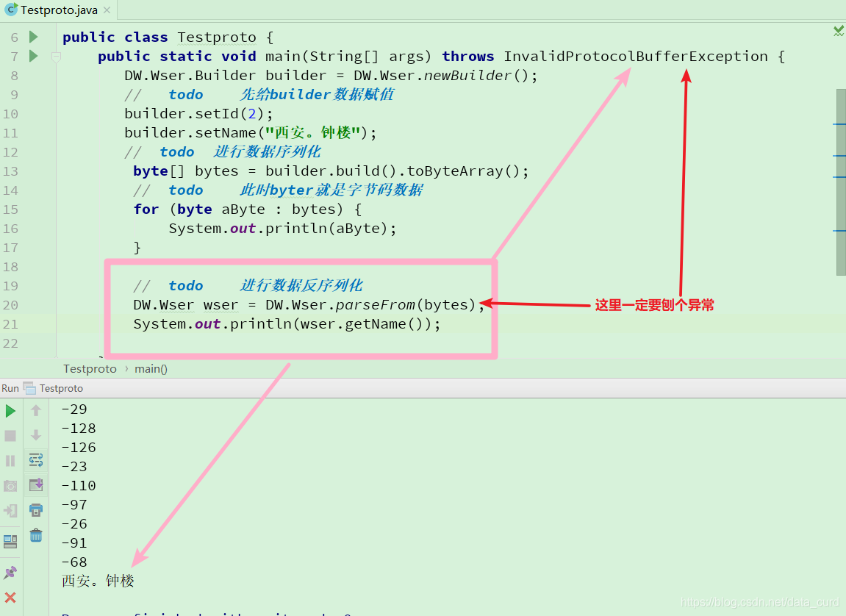This screenshot has width=846, height=616.
Task: Click console output value -68
Action: [x=74, y=562]
